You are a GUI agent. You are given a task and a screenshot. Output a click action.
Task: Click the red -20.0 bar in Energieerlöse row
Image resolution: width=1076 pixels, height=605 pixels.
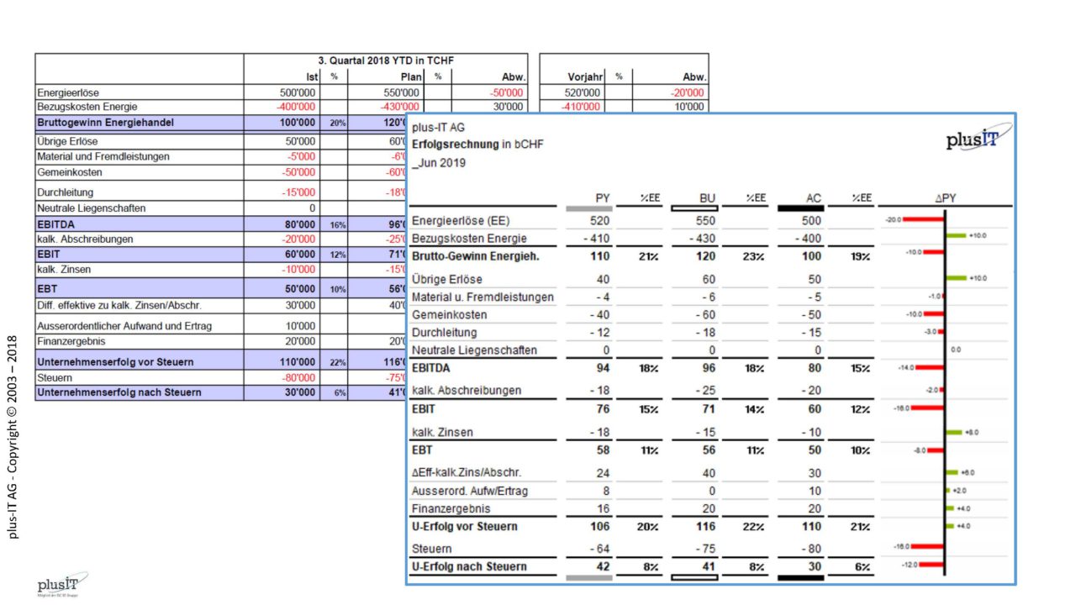pos(924,219)
